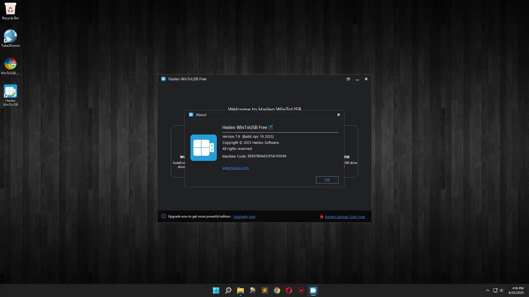Expand the system tray hidden icons chevron
The height and width of the screenshot is (297, 529).
pos(487,290)
